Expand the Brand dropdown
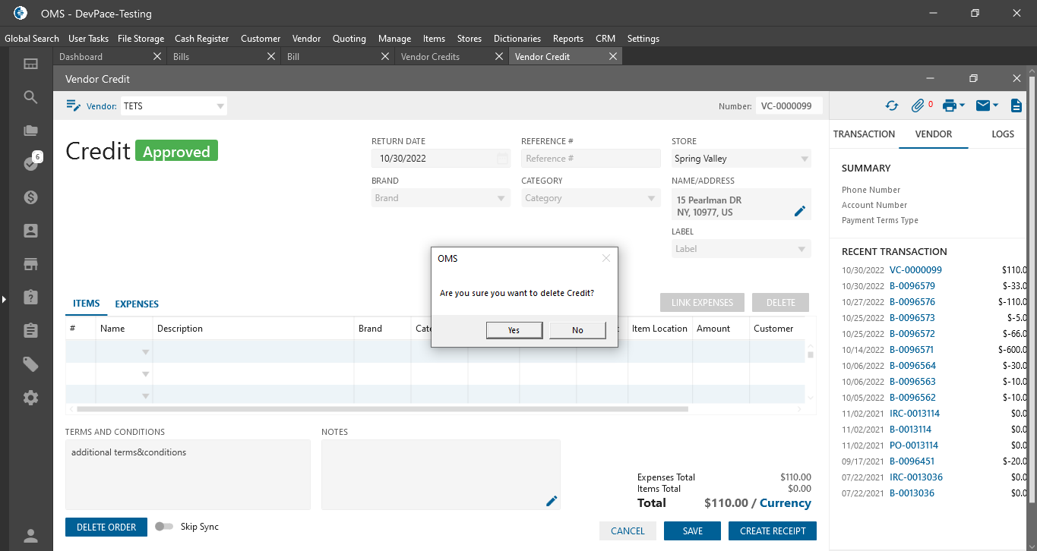This screenshot has height=551, width=1037. click(501, 198)
